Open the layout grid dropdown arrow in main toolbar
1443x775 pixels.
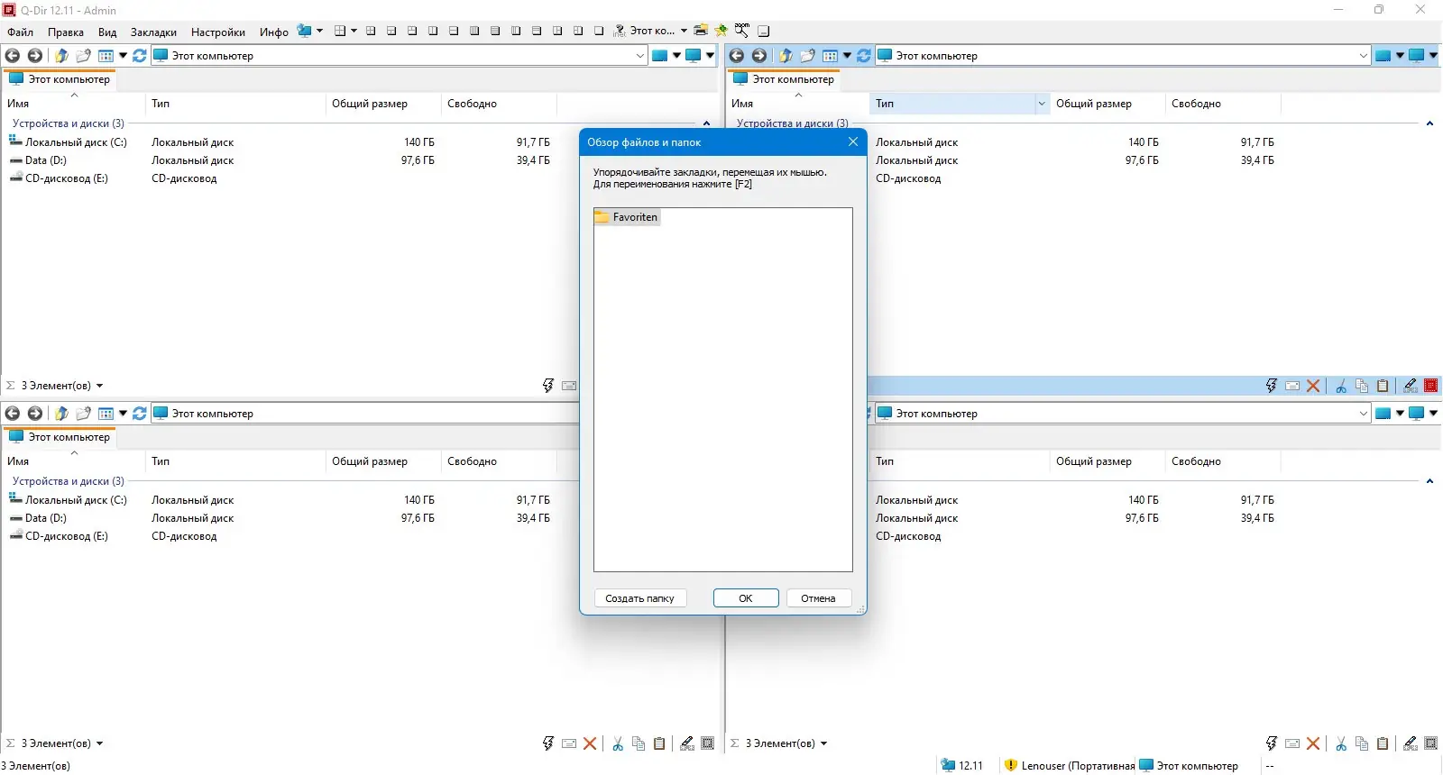coord(354,31)
